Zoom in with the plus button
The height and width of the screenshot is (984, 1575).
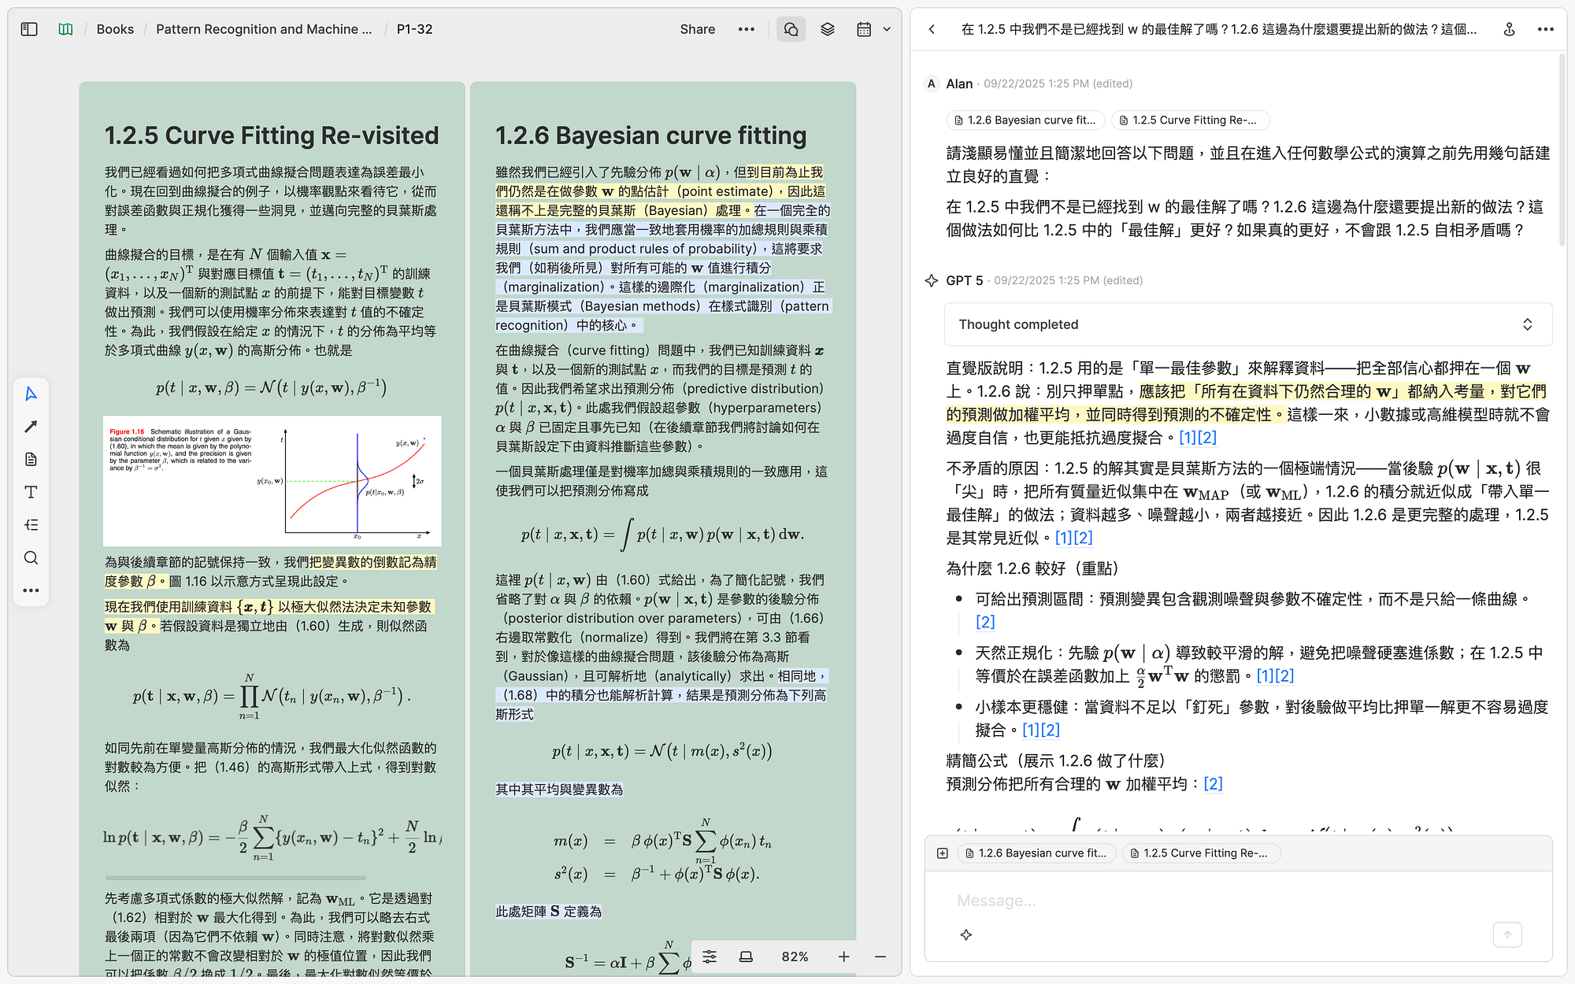[843, 956]
